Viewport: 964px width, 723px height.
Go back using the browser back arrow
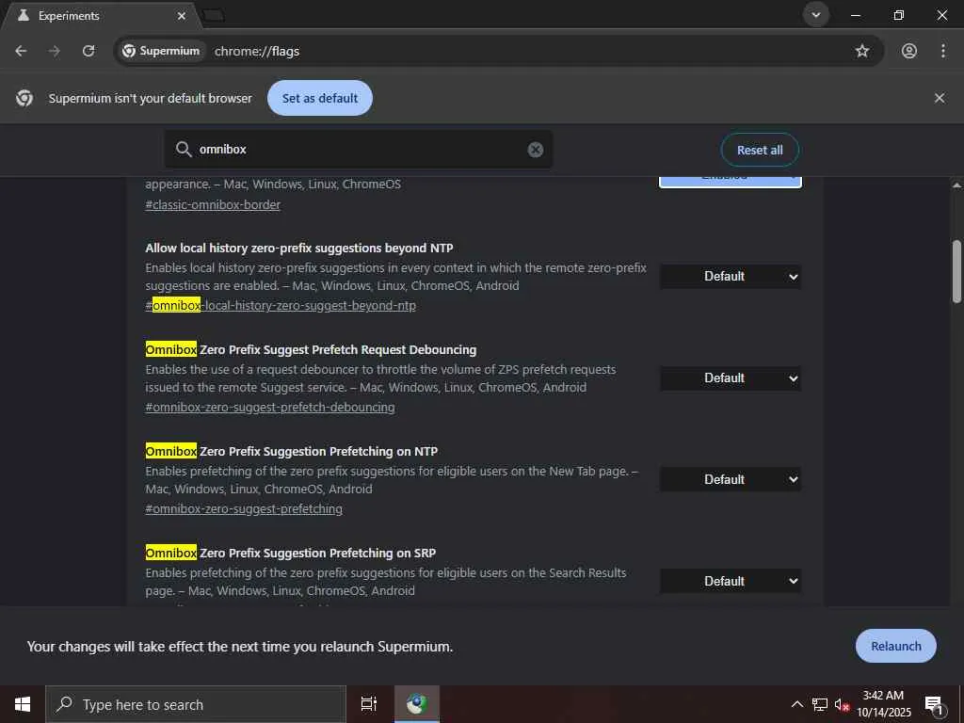pyautogui.click(x=21, y=51)
